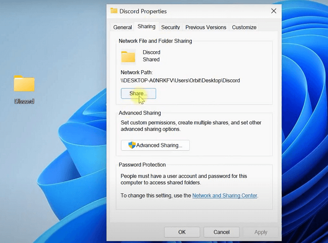Confirm the dialog with the OK button
This screenshot has height=243, width=328.
click(x=182, y=232)
